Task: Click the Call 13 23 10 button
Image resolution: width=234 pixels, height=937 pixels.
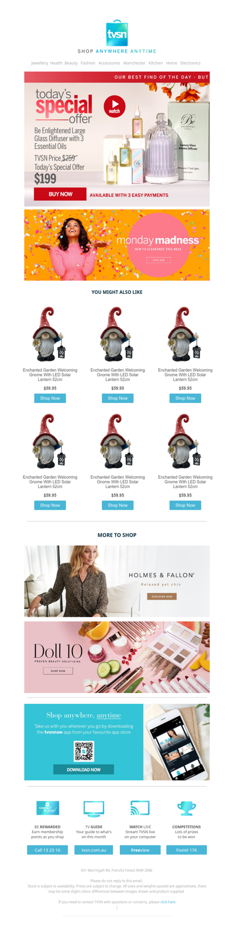Action: coord(47,850)
